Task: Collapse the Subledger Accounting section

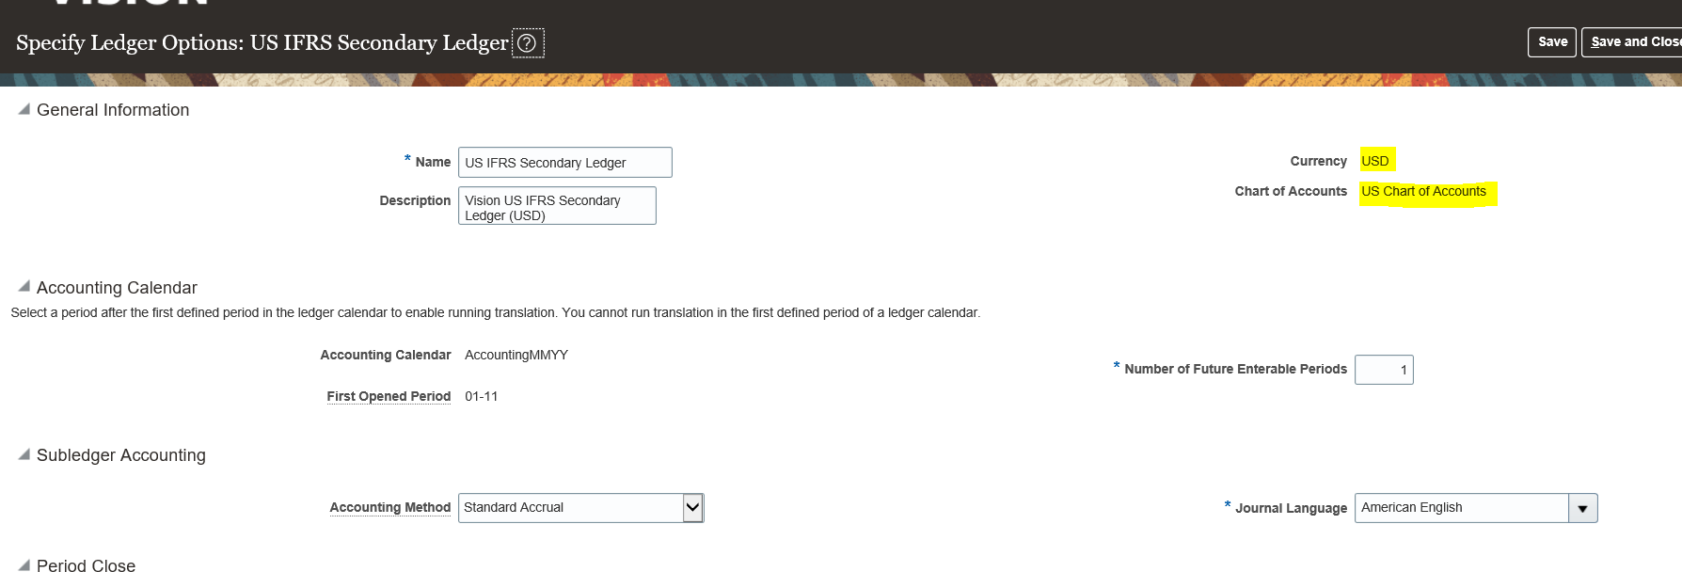Action: (x=24, y=454)
